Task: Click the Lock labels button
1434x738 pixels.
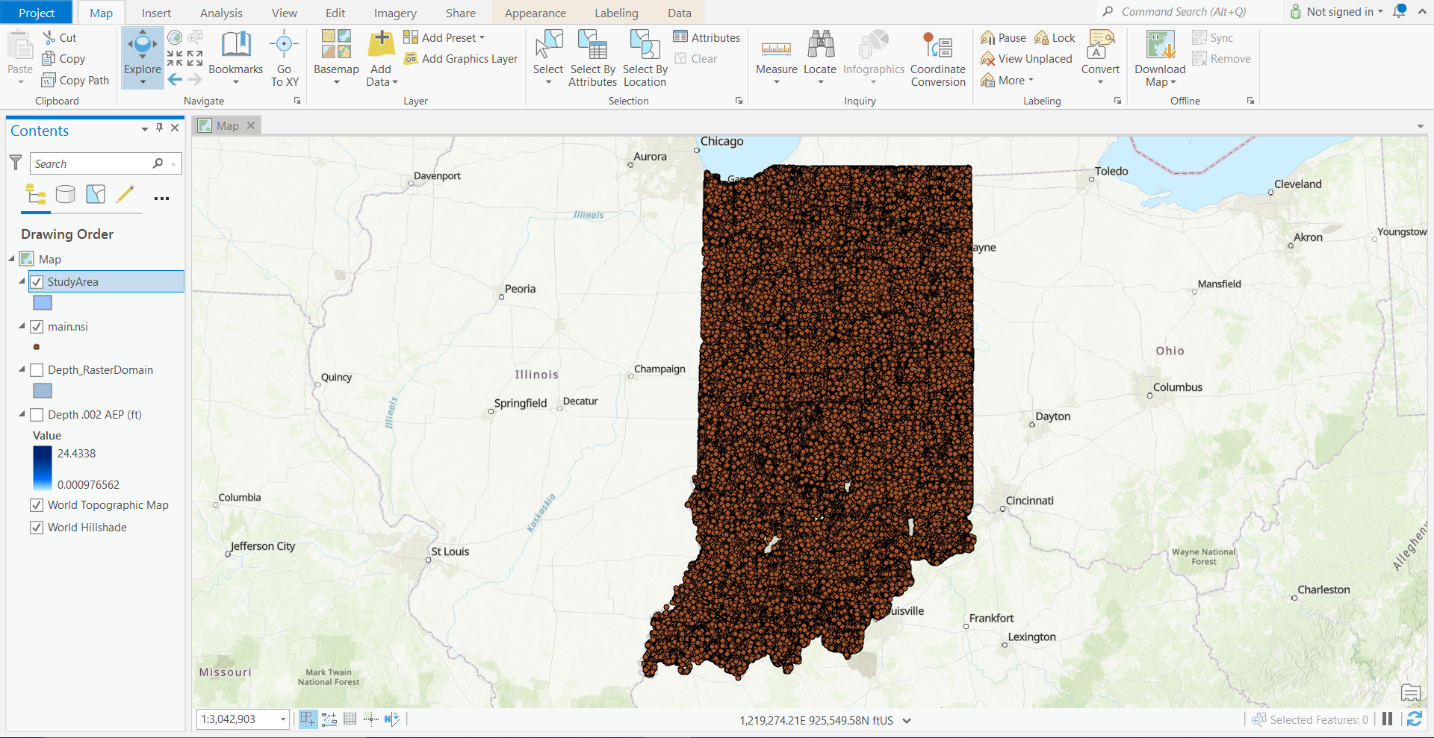Action: click(x=1055, y=38)
